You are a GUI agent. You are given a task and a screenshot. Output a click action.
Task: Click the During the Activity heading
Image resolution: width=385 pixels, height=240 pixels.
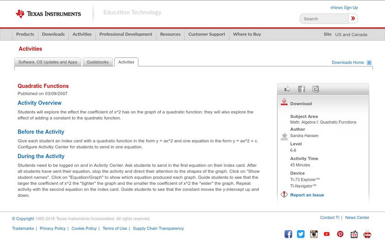41,156
